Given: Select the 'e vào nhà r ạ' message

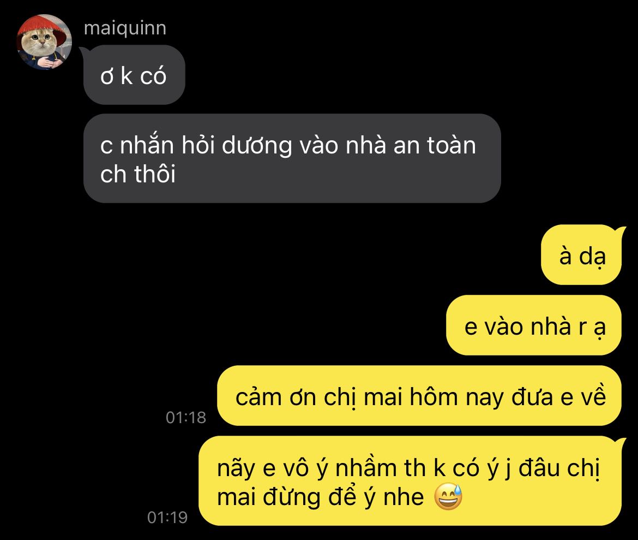Looking at the screenshot, I should pyautogui.click(x=534, y=325).
